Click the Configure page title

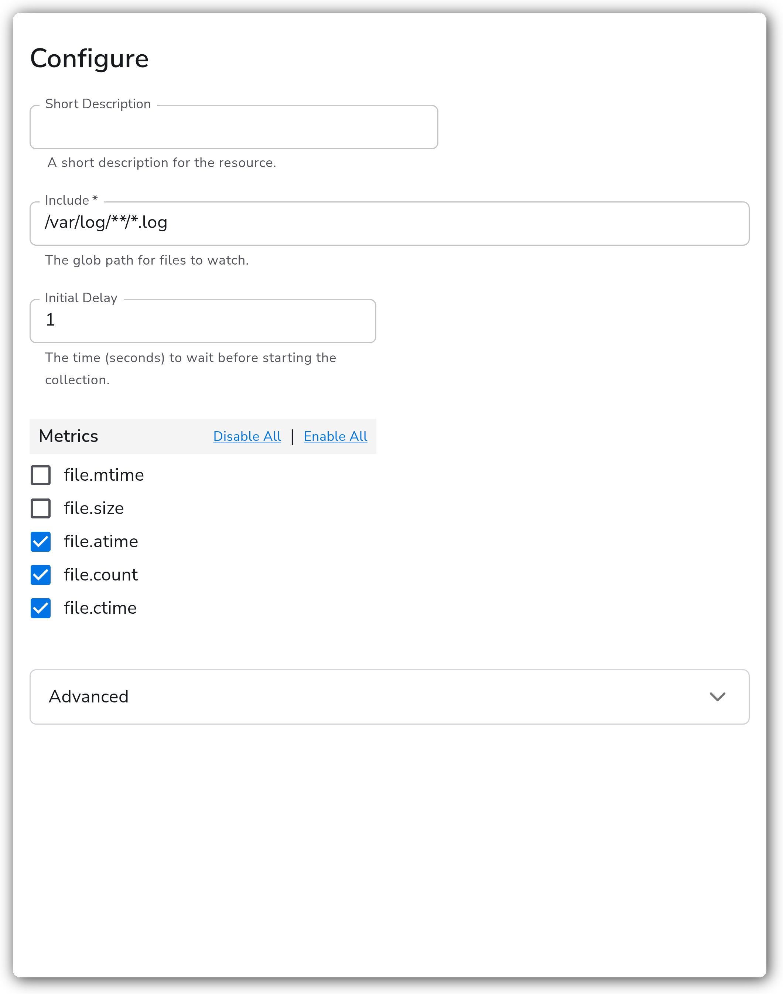[89, 59]
